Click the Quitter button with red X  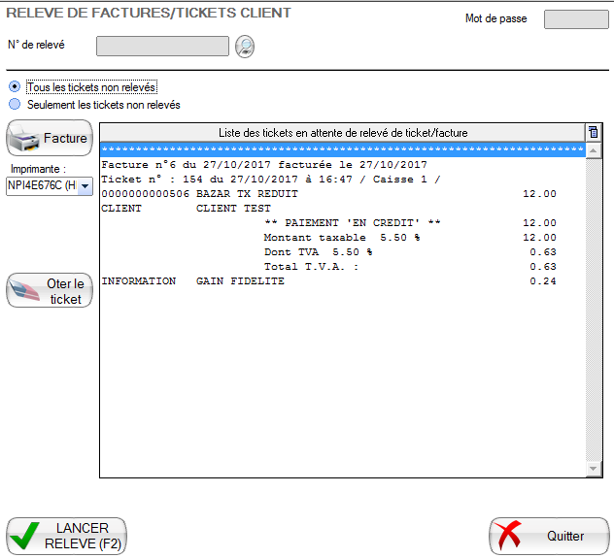(548, 536)
